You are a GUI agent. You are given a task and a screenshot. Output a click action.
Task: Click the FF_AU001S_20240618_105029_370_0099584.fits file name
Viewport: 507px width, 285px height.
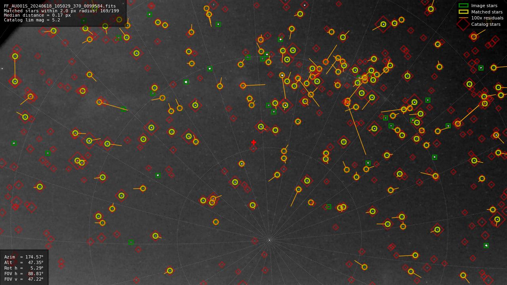(x=60, y=6)
